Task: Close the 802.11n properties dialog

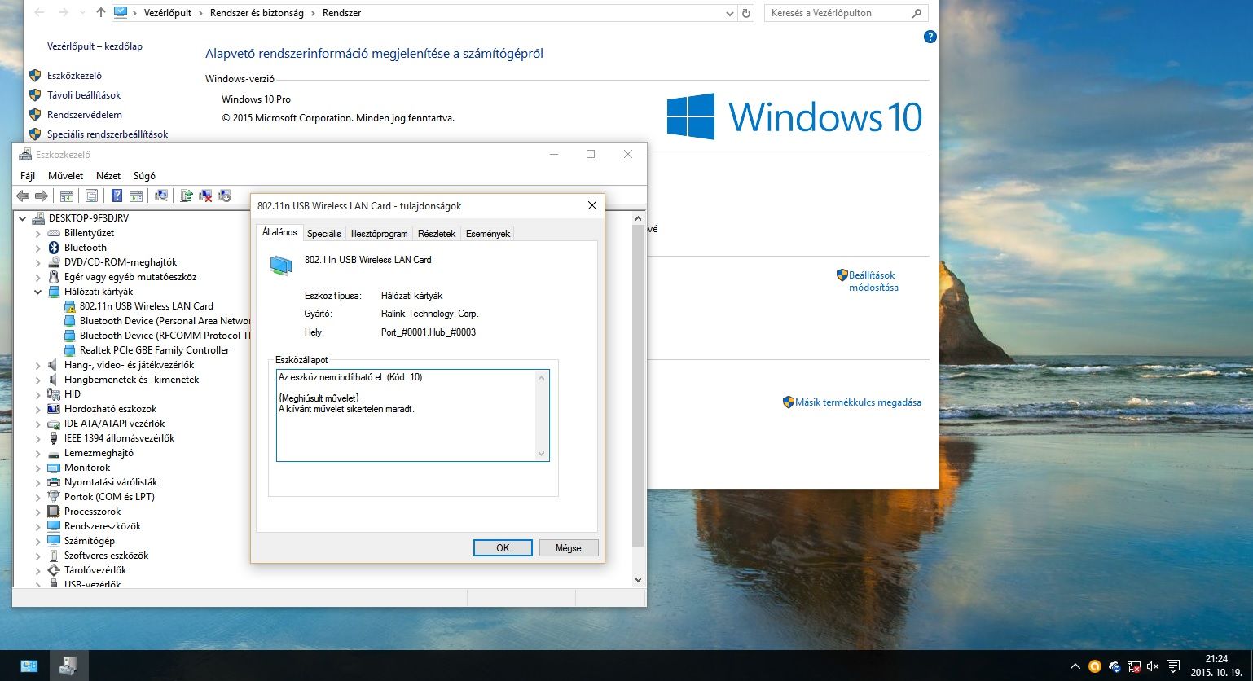Action: pyautogui.click(x=592, y=206)
